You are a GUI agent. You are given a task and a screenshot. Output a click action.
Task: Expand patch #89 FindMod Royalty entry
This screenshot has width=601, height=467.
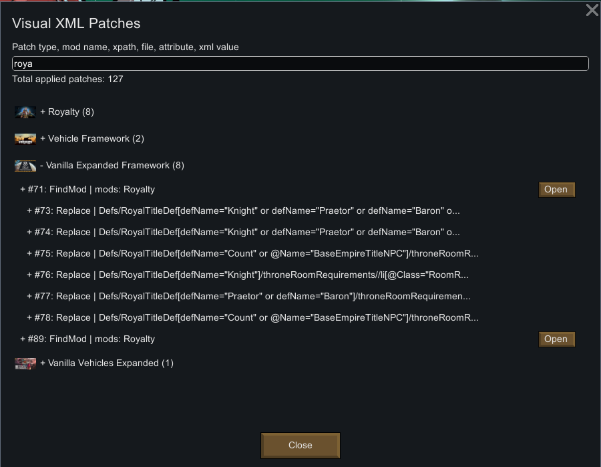pos(87,339)
